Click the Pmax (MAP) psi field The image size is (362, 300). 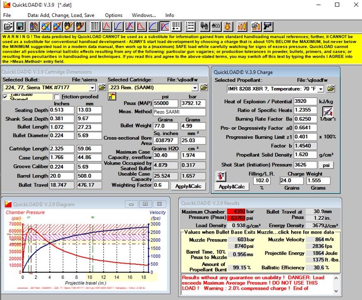(166, 103)
